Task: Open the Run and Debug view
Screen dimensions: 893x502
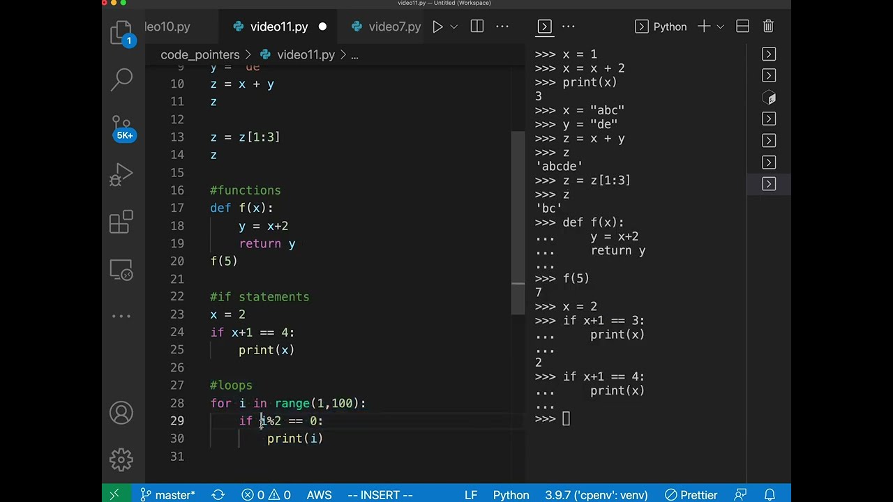Action: click(121, 175)
